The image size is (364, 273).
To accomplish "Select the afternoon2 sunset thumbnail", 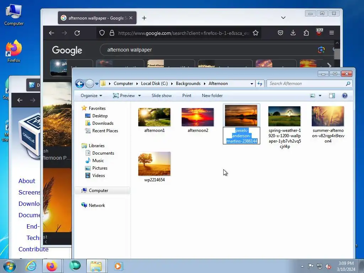I will coord(198,117).
